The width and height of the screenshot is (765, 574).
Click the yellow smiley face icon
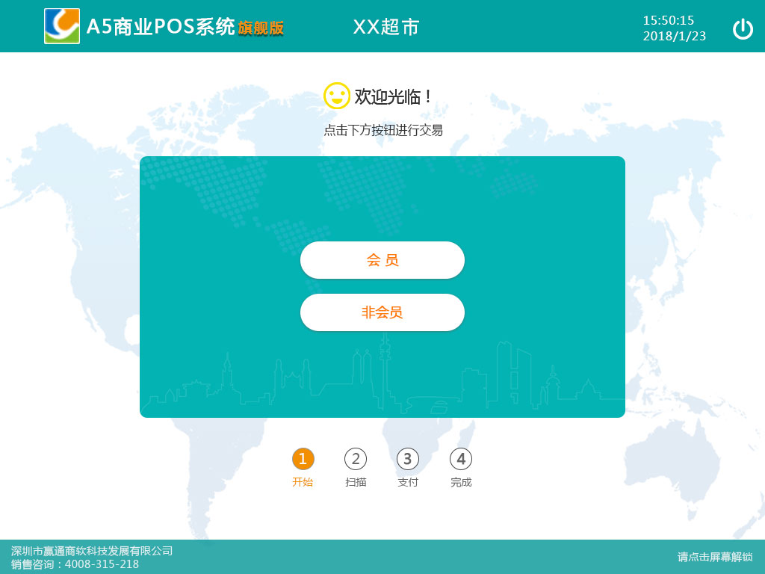(x=336, y=96)
